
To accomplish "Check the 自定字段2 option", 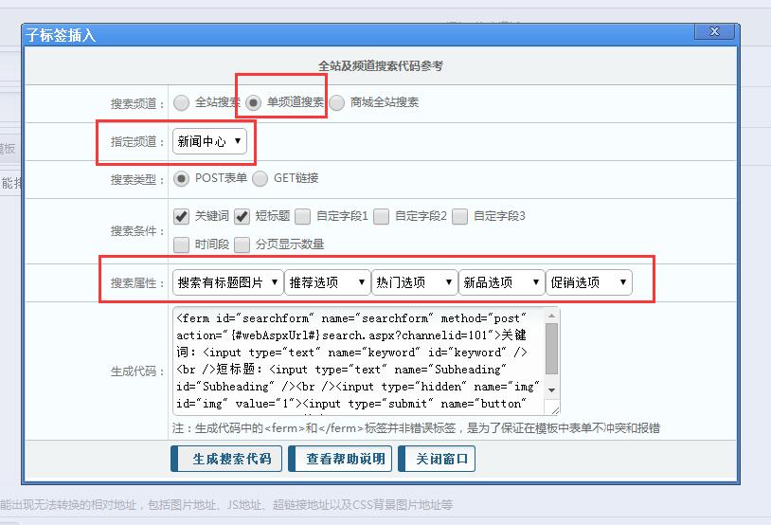I will 381,216.
